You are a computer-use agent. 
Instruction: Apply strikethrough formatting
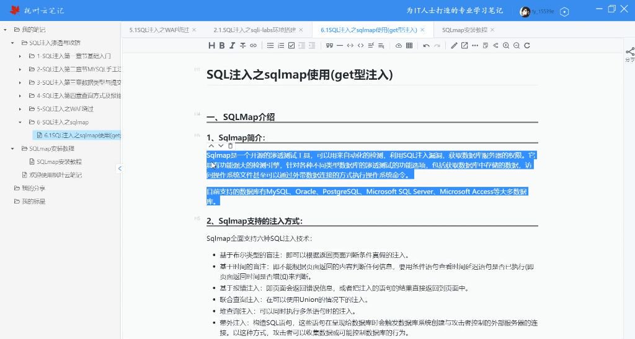pos(242,45)
